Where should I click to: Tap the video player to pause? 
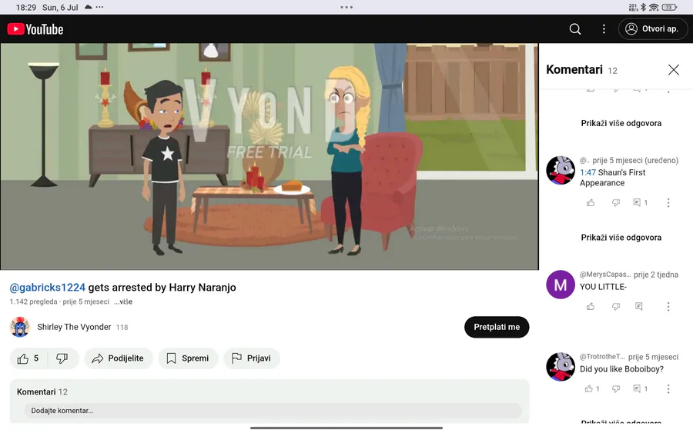pos(269,156)
